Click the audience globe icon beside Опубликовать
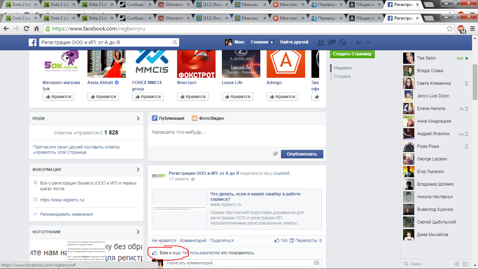The height and width of the screenshot is (269, 478). (275, 154)
